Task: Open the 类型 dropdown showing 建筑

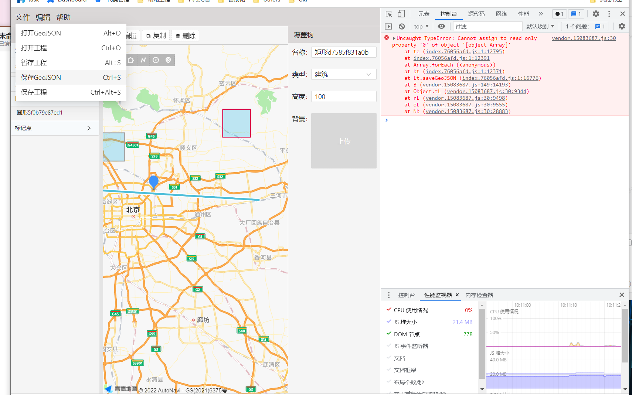Action: [x=344, y=74]
